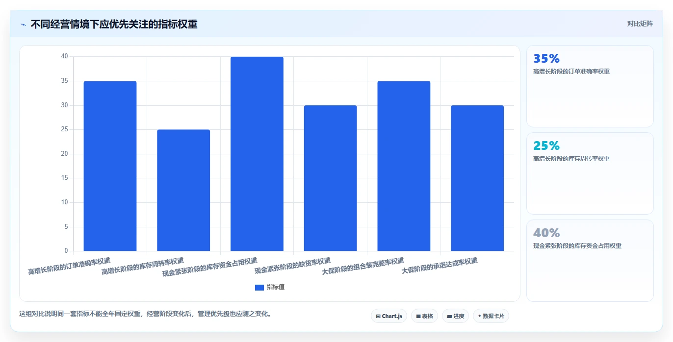Image resolution: width=673 pixels, height=342 pixels.
Task: Click x-axis label 高增长阶段的订单准确率权重
Action: pyautogui.click(x=69, y=267)
